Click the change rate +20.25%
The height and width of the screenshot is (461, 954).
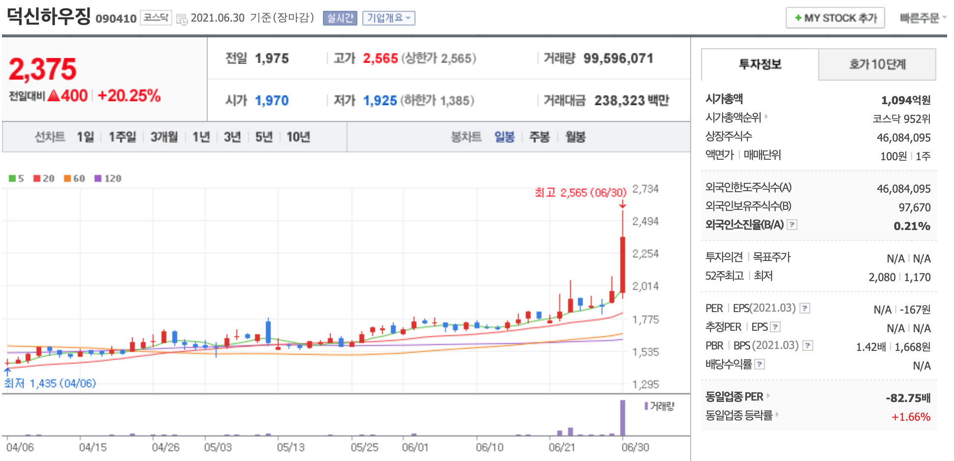click(129, 95)
